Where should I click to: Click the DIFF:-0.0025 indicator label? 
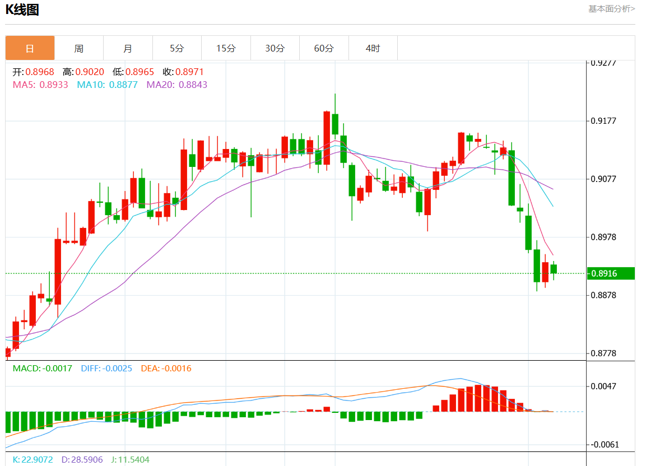point(106,369)
